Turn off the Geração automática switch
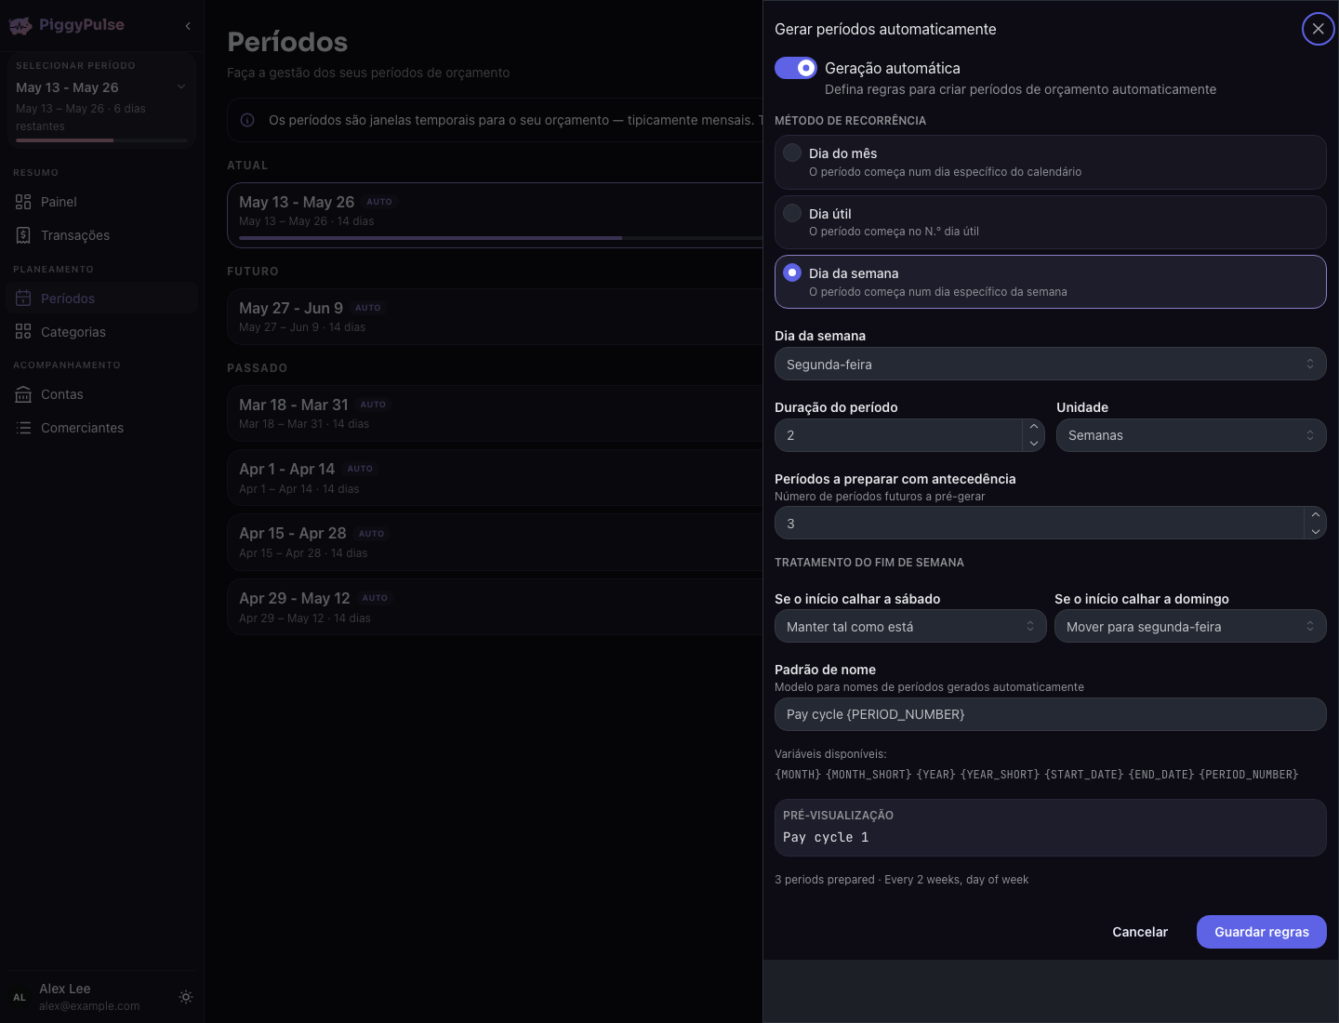Viewport: 1339px width, 1023px height. [x=796, y=68]
